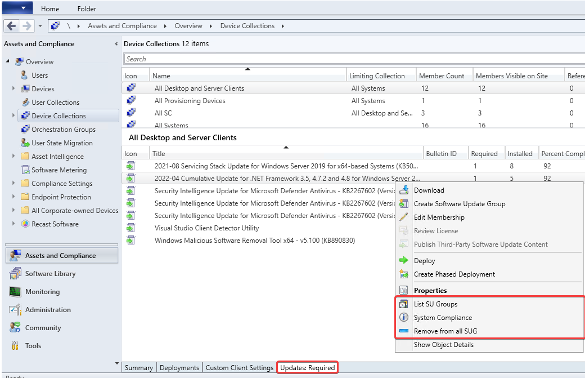Click the green Deploy arrow icon

pos(404,260)
